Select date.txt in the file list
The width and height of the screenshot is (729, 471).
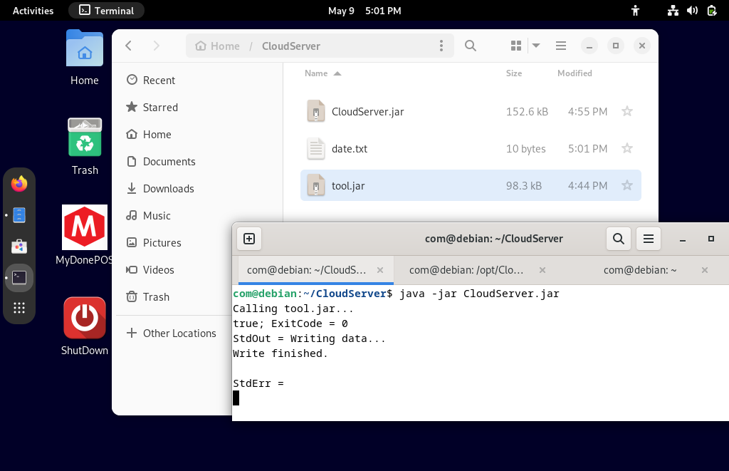point(351,148)
